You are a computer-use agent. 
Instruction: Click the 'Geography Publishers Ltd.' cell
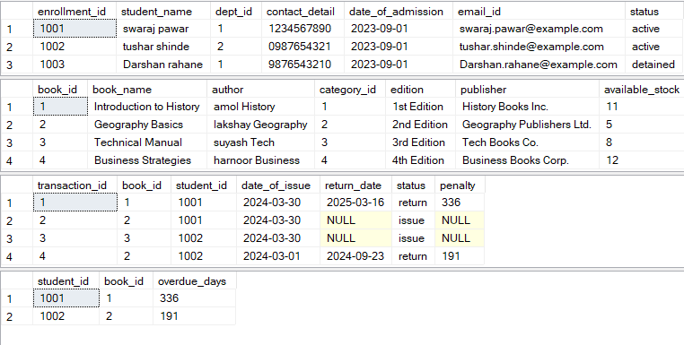pos(528,125)
